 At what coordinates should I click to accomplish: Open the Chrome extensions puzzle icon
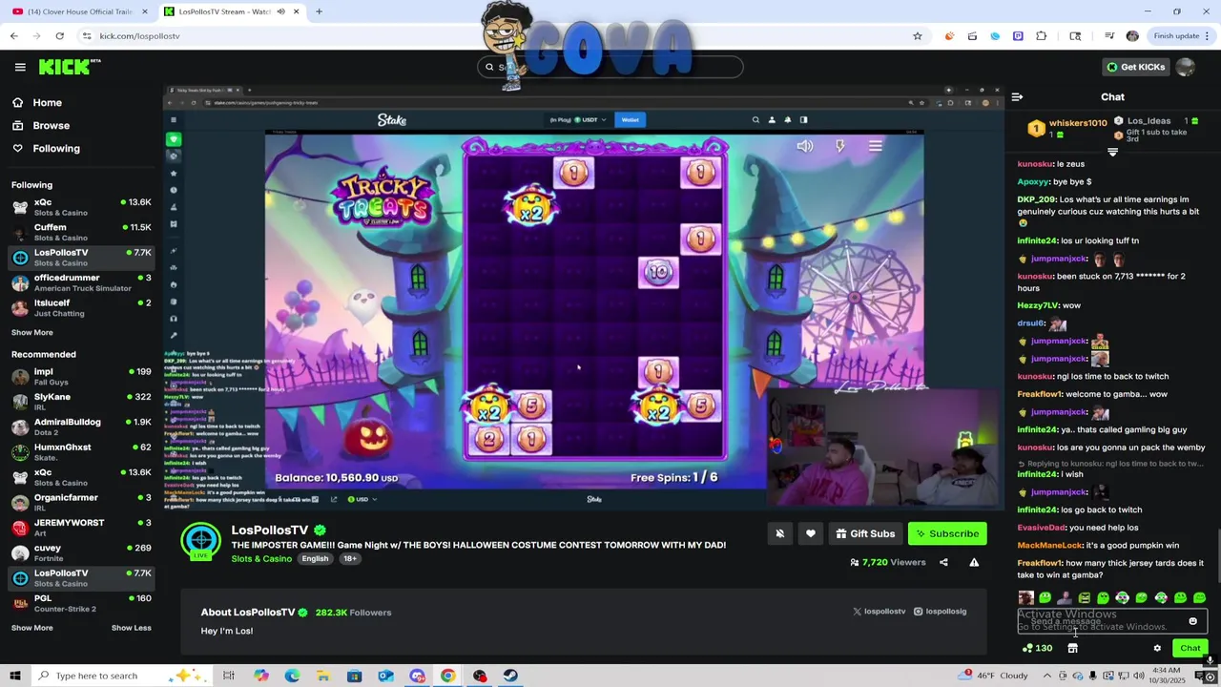(1041, 36)
